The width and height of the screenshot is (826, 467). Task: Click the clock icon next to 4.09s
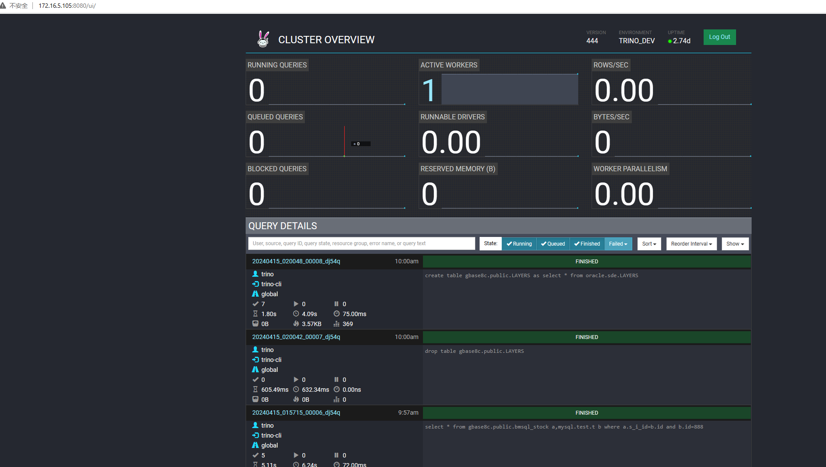296,313
